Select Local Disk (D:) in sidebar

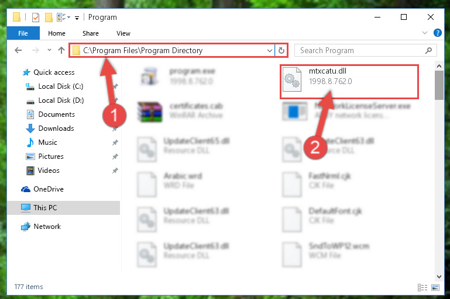tap(61, 100)
